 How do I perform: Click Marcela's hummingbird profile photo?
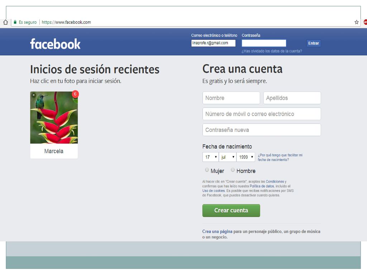point(54,117)
